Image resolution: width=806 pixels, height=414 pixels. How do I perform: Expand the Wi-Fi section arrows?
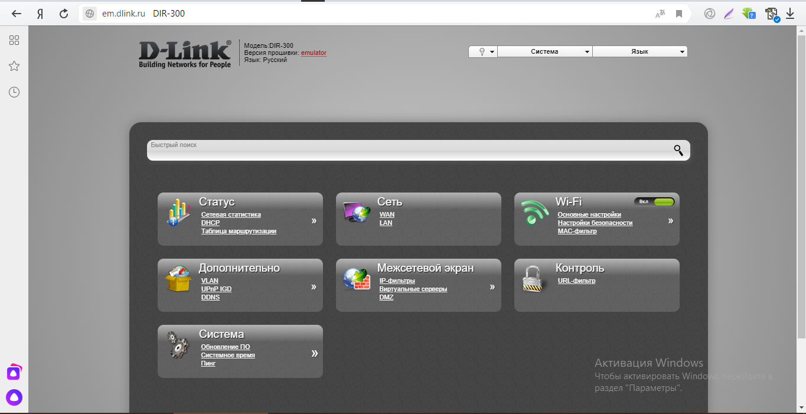pyautogui.click(x=671, y=221)
